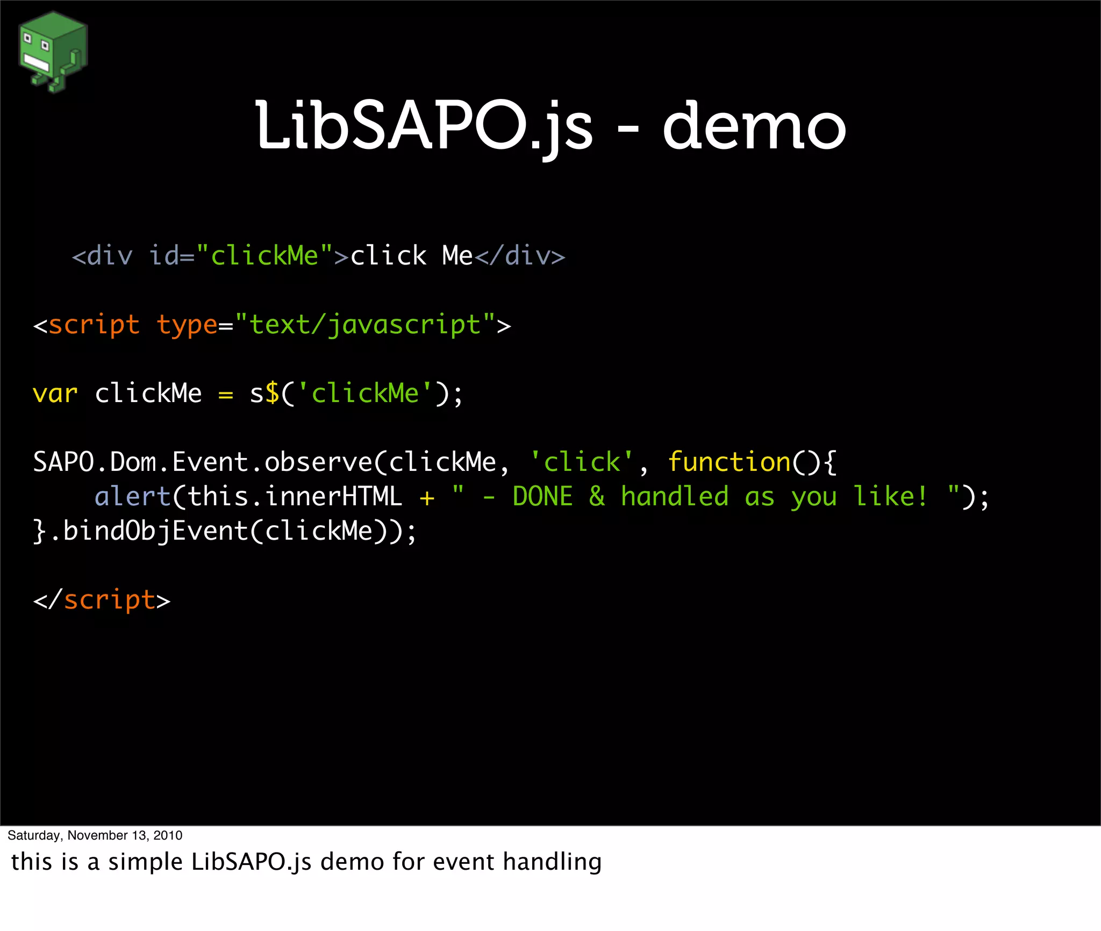
Task: Click the closing script tag
Action: click(102, 600)
